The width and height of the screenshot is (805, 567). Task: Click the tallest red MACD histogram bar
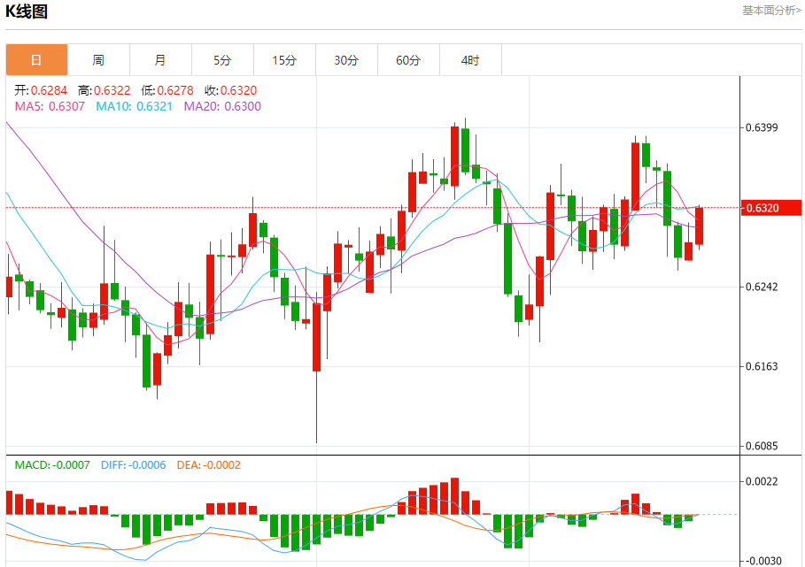coord(454,495)
